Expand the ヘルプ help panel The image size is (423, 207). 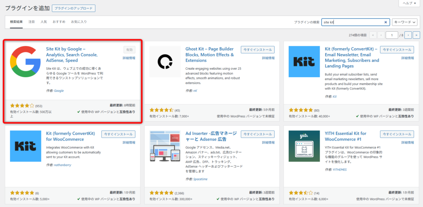click(409, 3)
